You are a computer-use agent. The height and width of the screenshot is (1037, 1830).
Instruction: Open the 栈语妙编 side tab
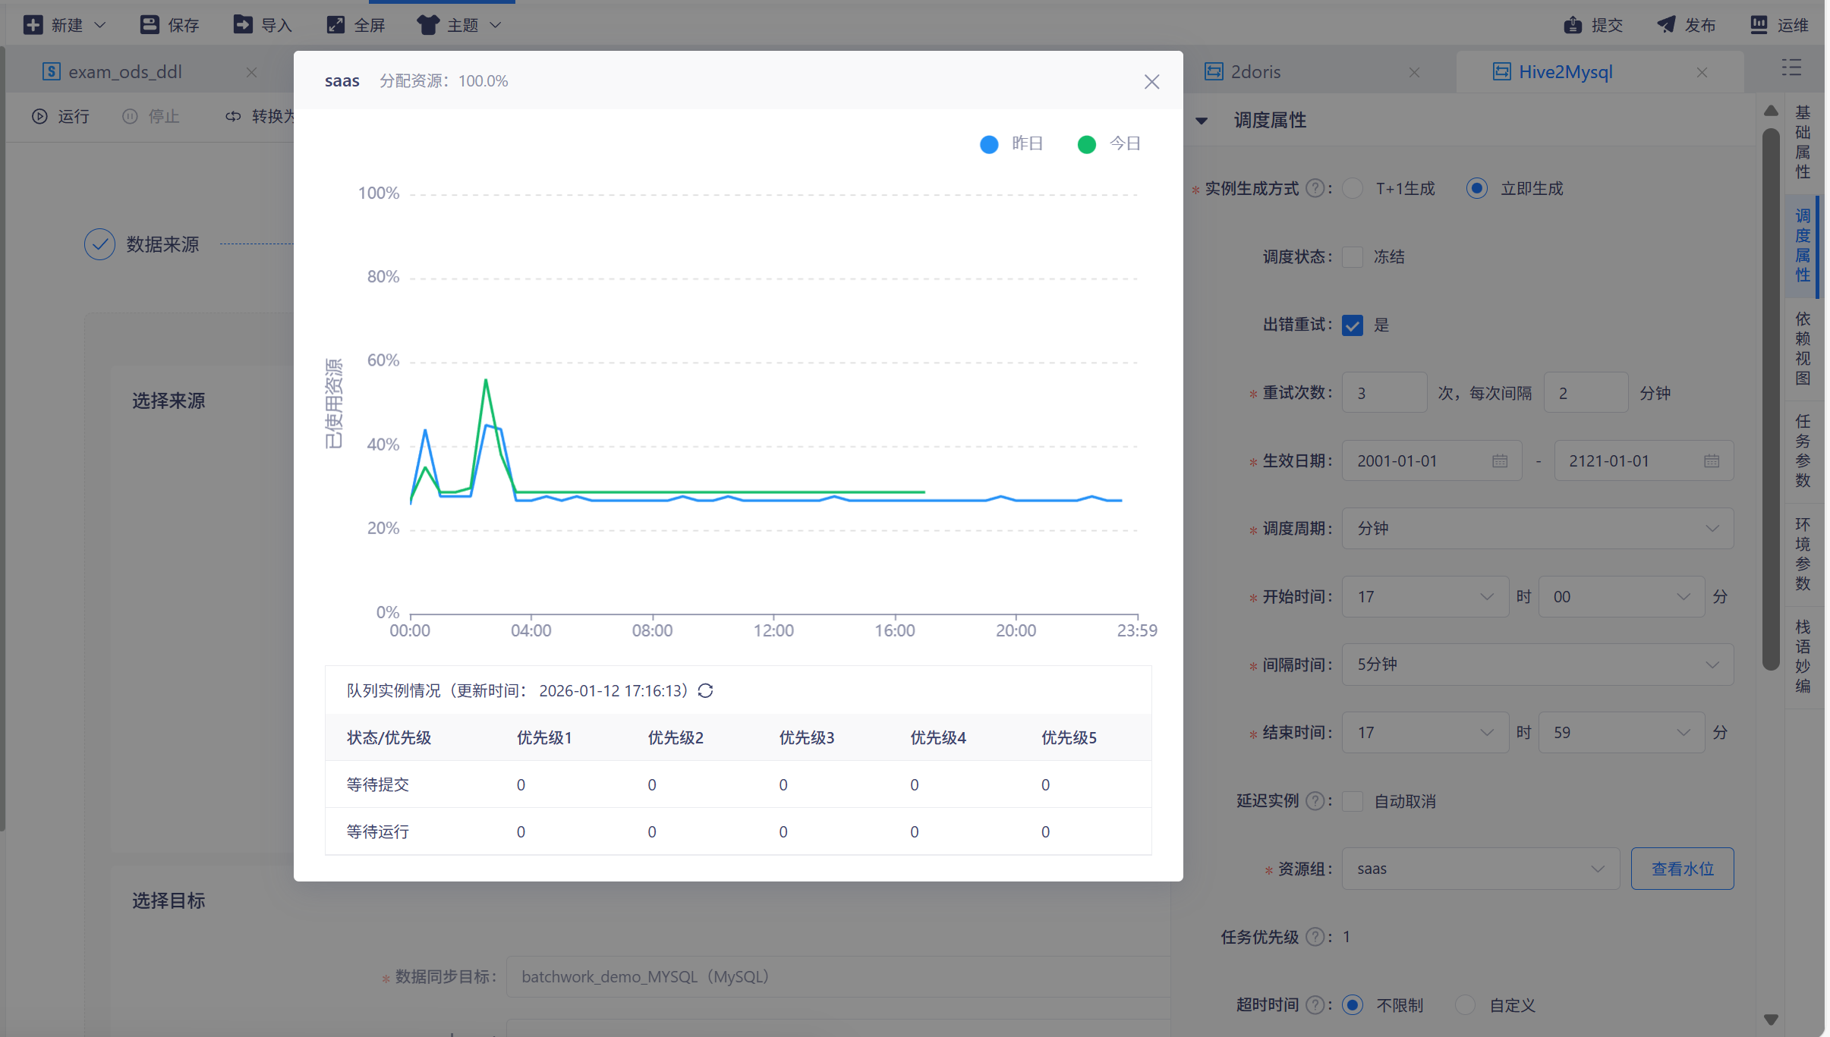1803,657
